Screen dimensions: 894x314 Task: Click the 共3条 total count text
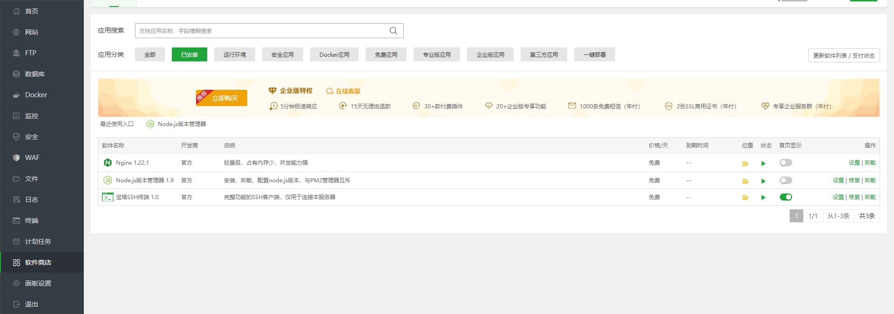coord(867,216)
